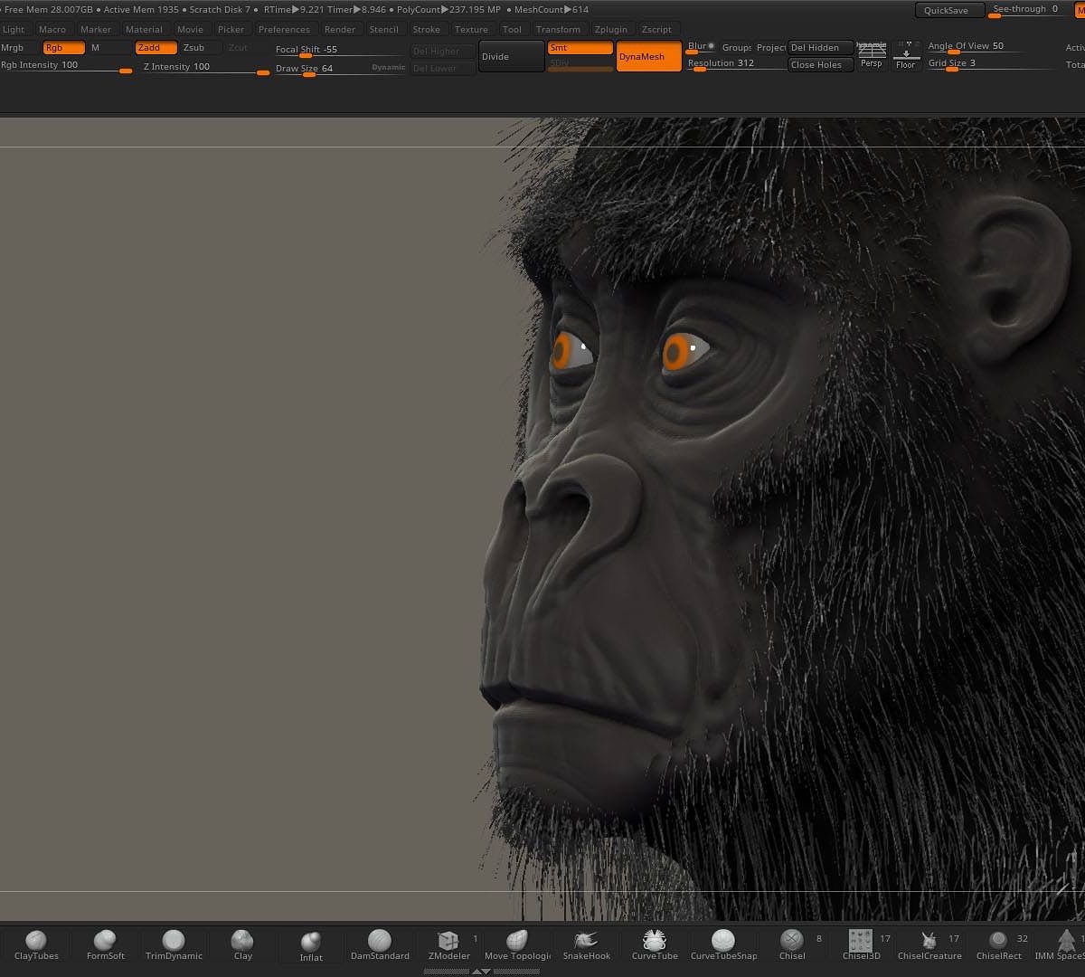Click the See-through slider
The image size is (1085, 977).
point(1029,10)
